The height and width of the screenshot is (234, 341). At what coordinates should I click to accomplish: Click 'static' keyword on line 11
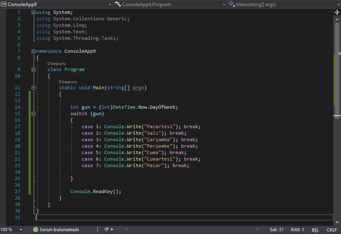pyautogui.click(x=67, y=88)
